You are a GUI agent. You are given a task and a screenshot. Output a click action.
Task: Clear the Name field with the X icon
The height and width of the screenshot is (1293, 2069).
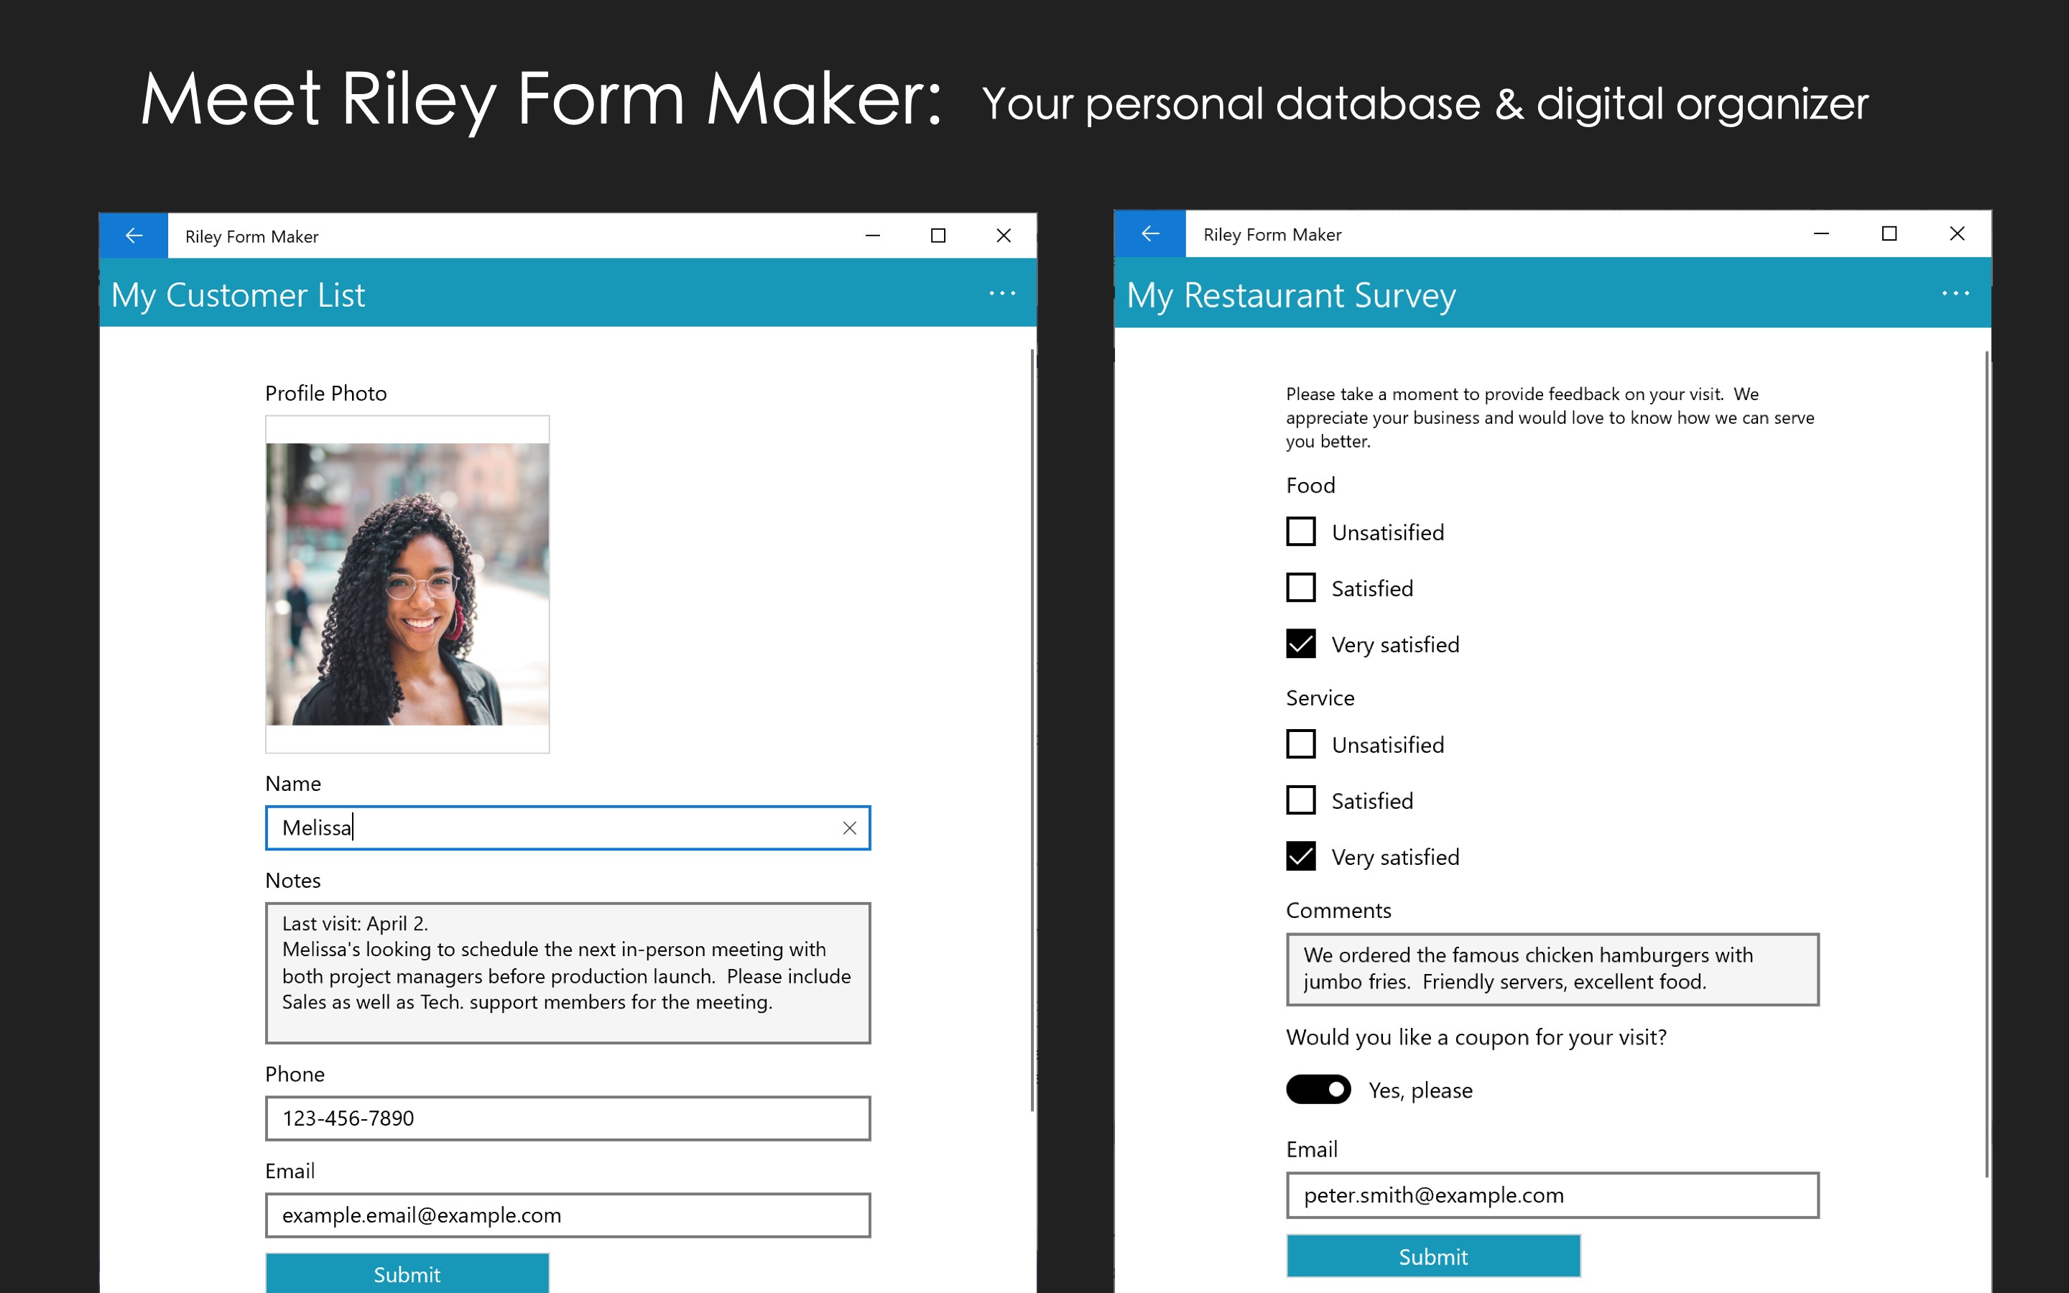[x=849, y=828]
